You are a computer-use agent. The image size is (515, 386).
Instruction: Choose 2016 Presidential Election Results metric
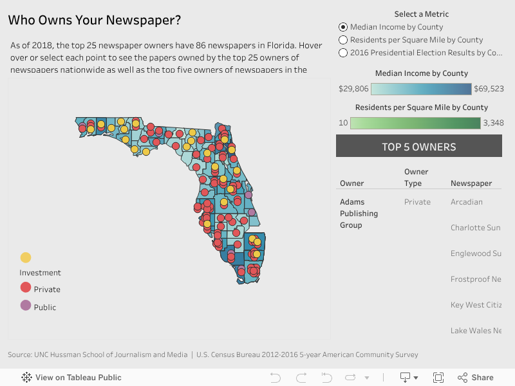pyautogui.click(x=343, y=53)
